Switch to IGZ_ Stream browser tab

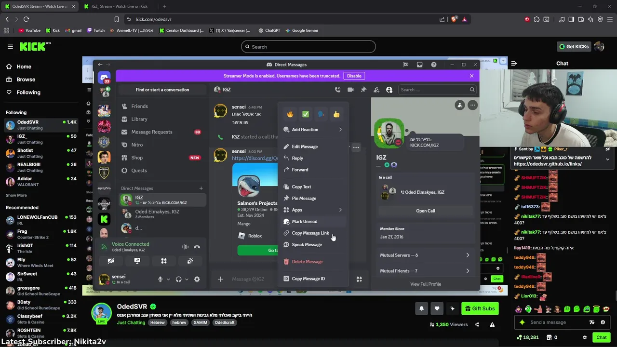pos(119,6)
